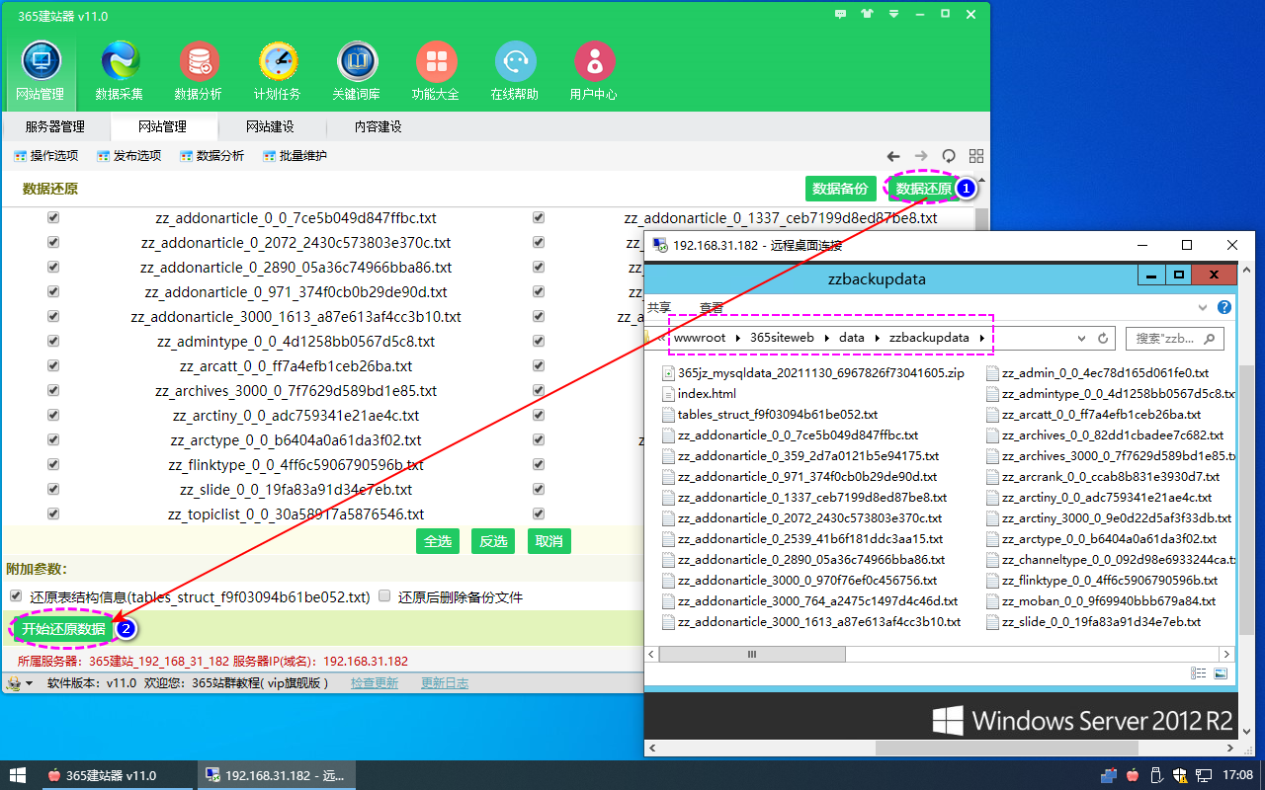Open the 检查更新 link

(x=375, y=683)
